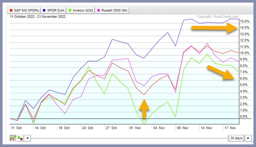Click the magenta Russell 2000 color square
This screenshot has height=147, width=256.
click(x=98, y=10)
